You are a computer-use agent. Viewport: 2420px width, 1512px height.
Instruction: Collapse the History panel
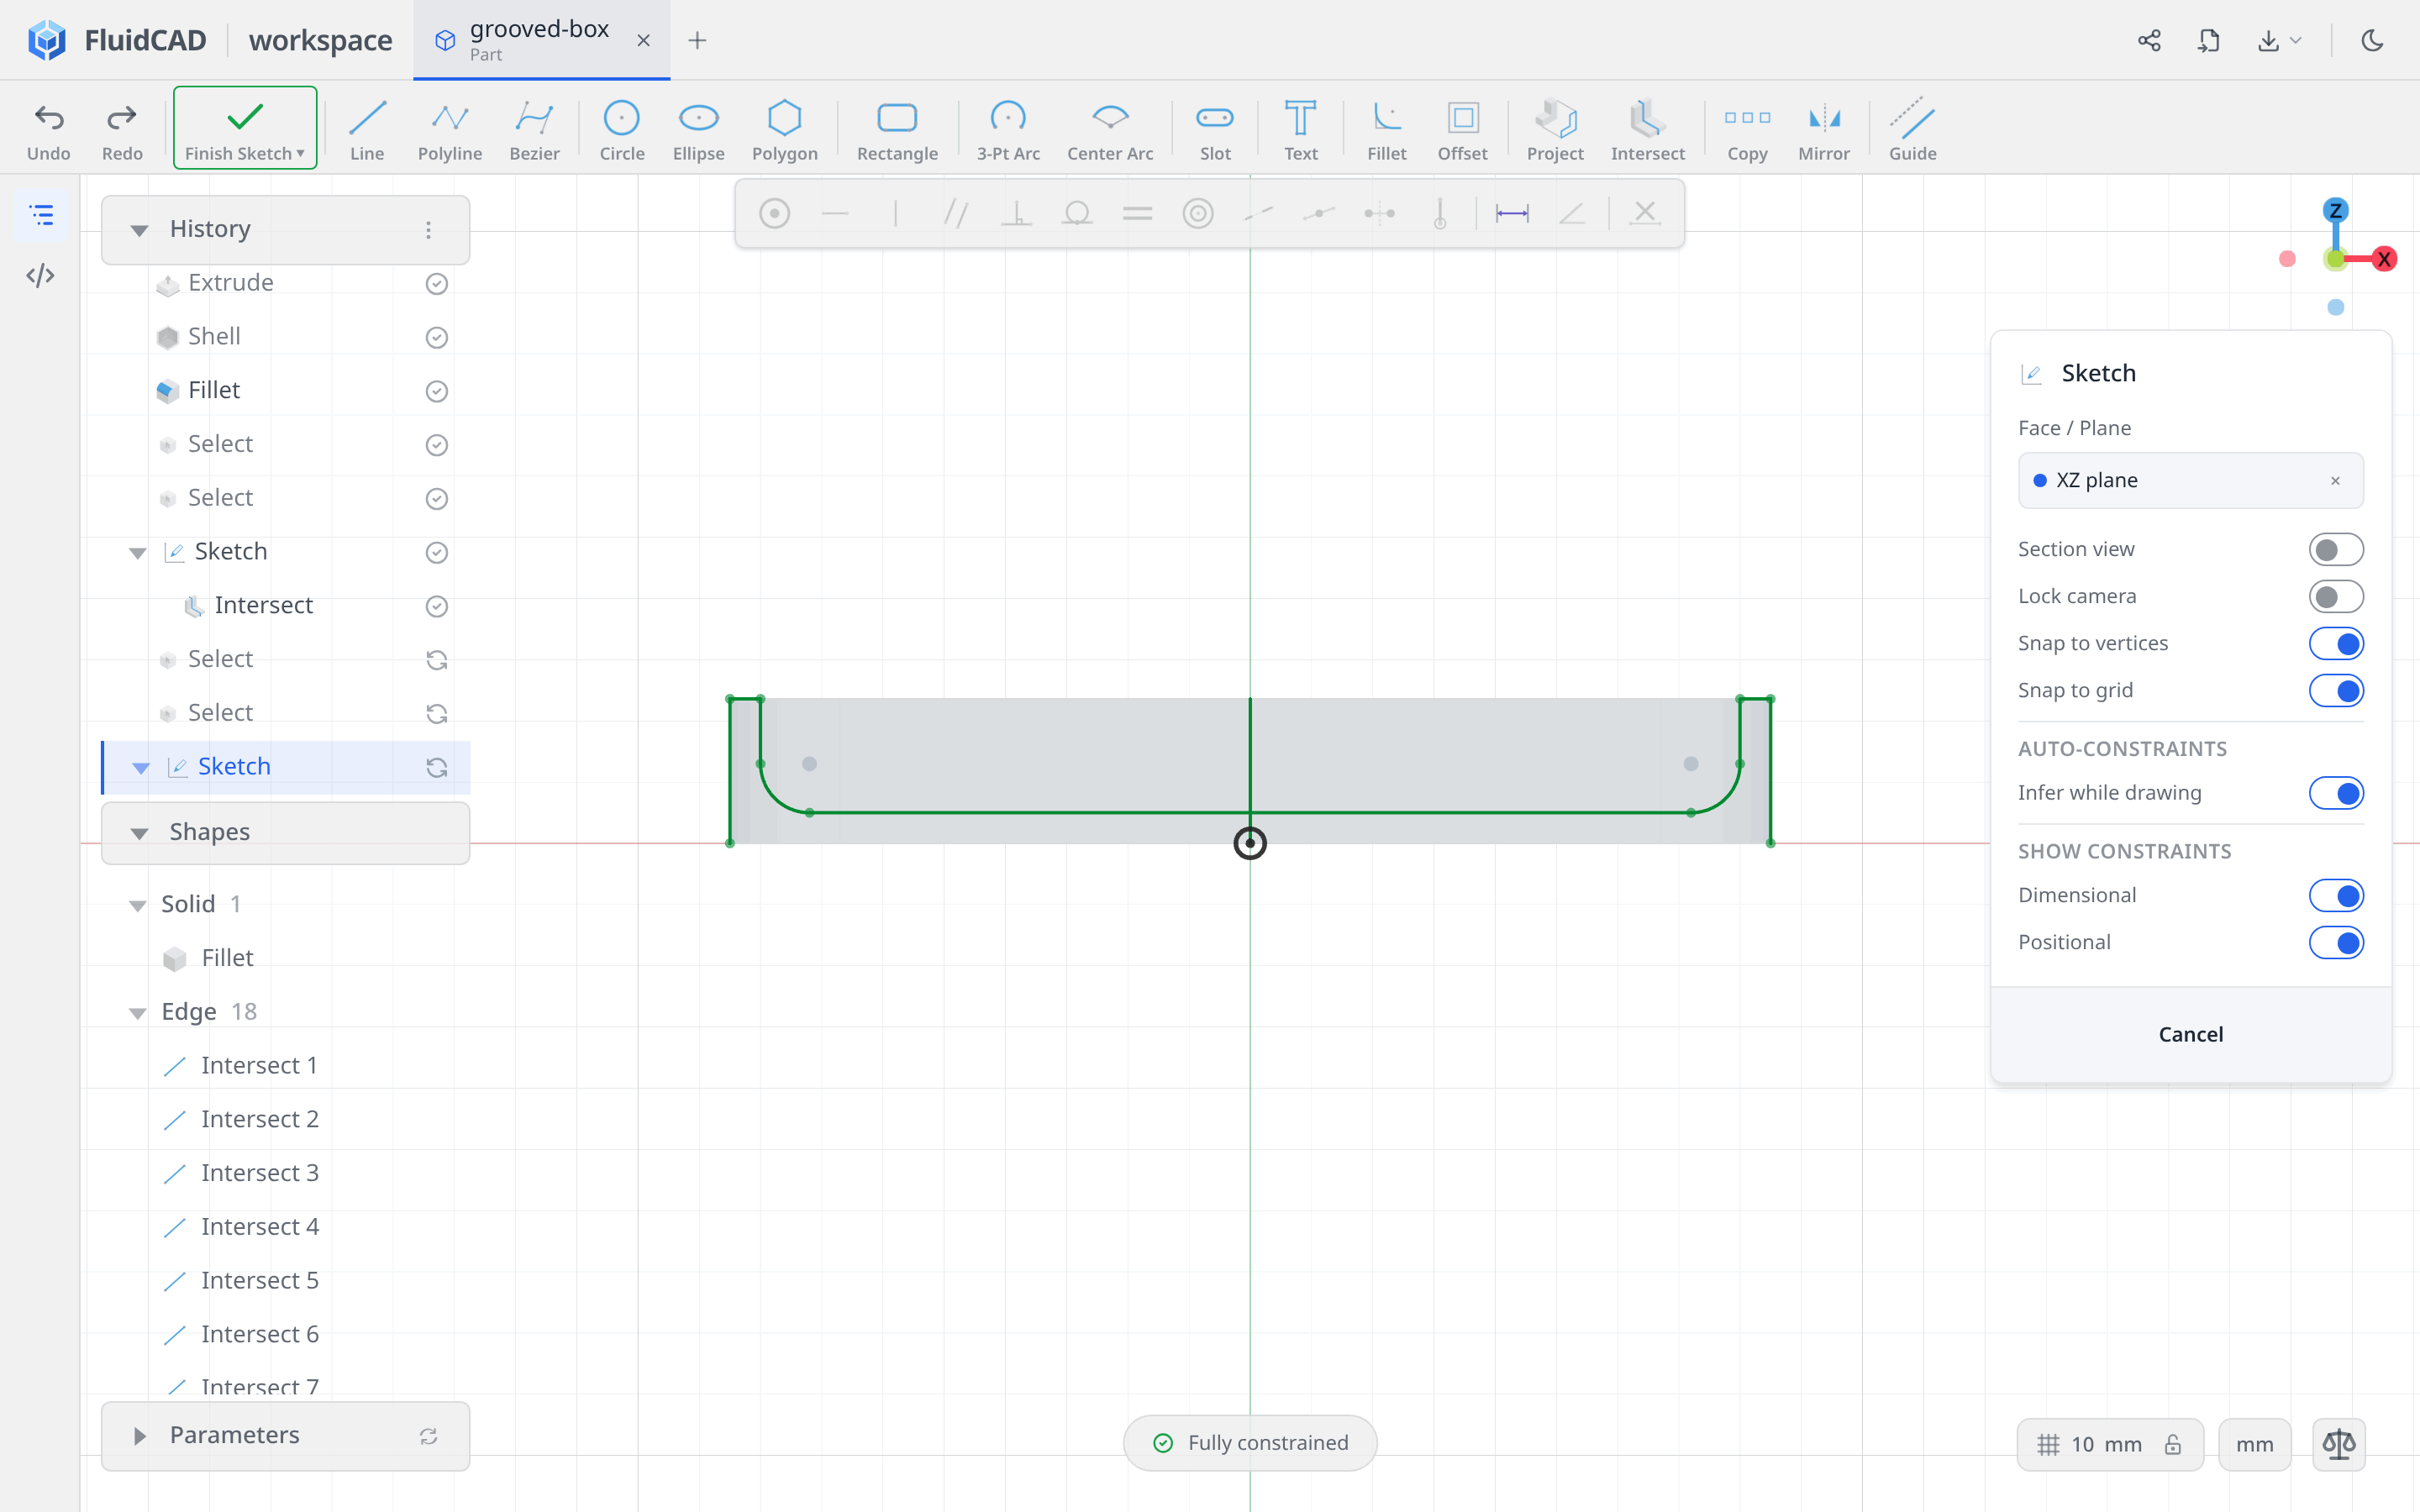pyautogui.click(x=139, y=230)
